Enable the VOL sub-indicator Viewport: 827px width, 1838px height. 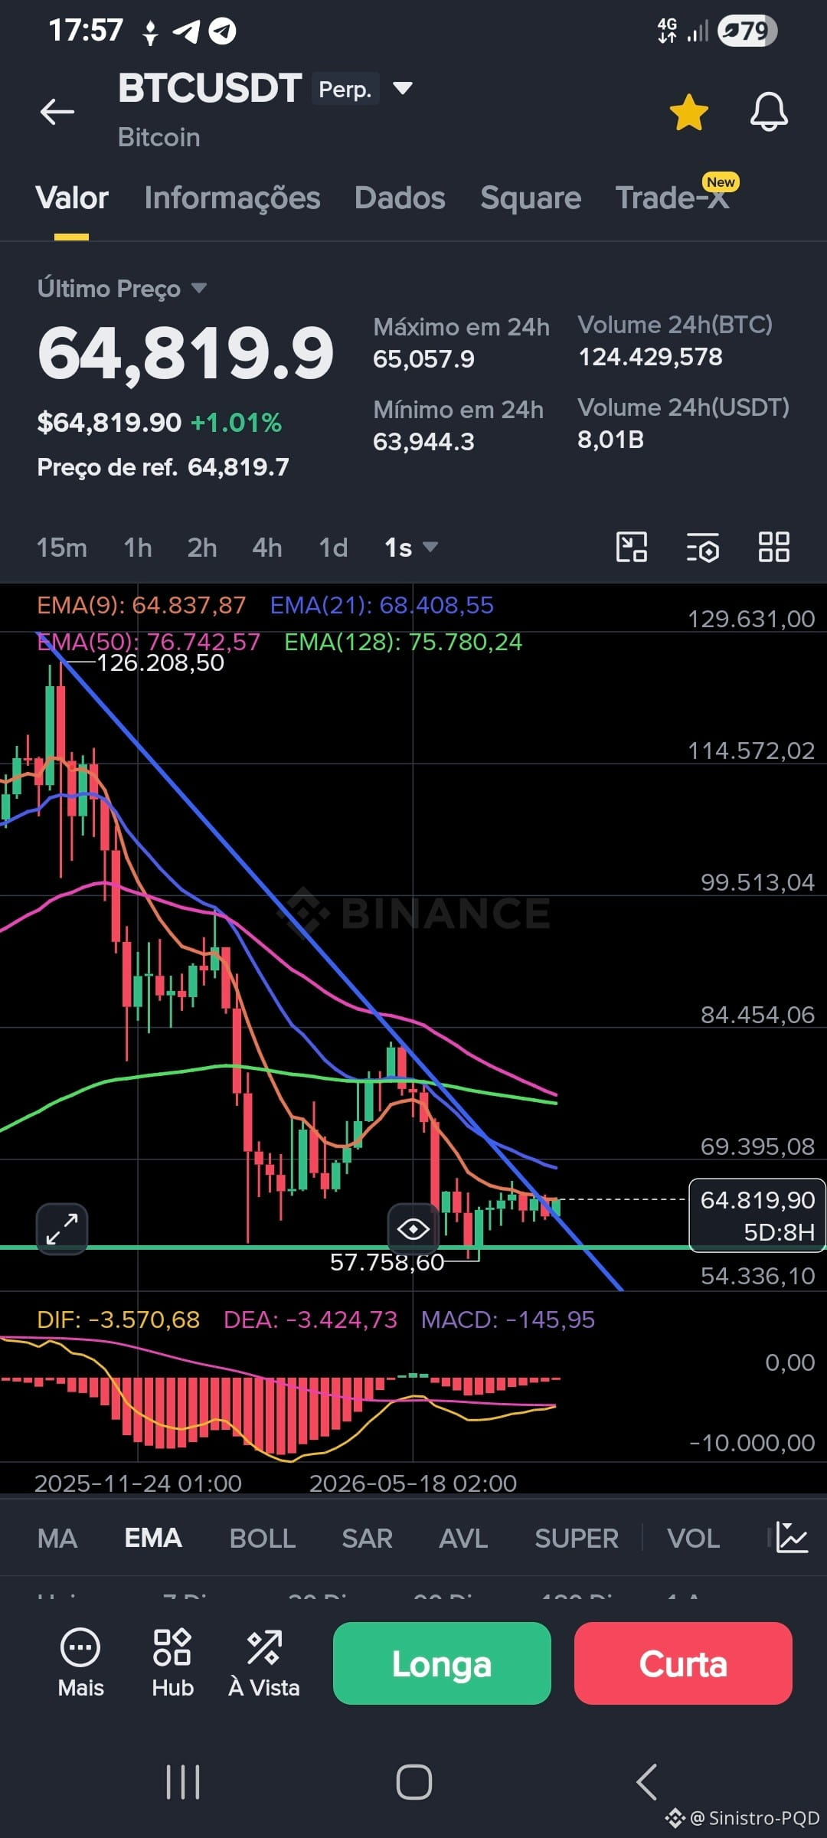coord(693,1538)
